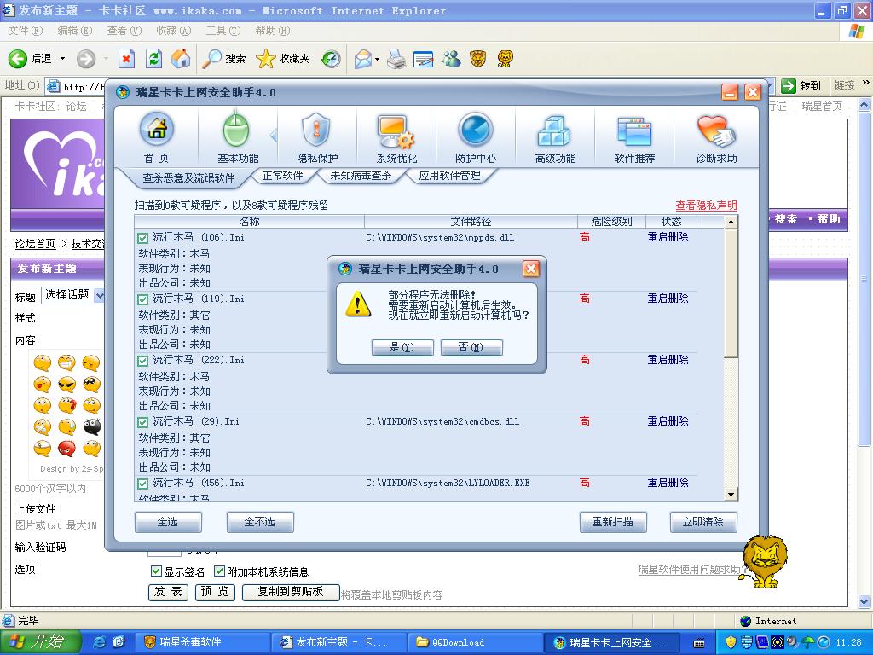The width and height of the screenshot is (873, 655).
Task: Click the 重新扫描 button
Action: click(612, 522)
